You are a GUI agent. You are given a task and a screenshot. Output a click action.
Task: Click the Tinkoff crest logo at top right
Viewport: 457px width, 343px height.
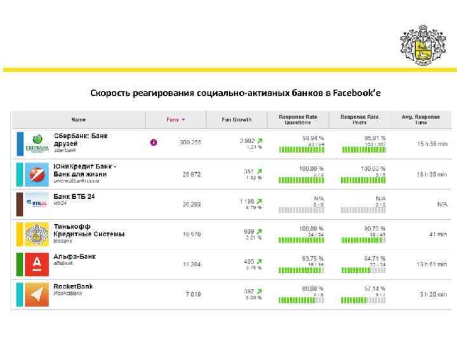(x=423, y=45)
